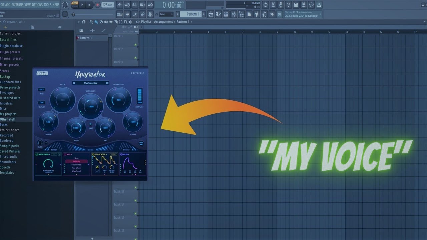Enable wait for input to start playing
Image resolution: width=427 pixels, height=240 pixels.
(x=127, y=5)
